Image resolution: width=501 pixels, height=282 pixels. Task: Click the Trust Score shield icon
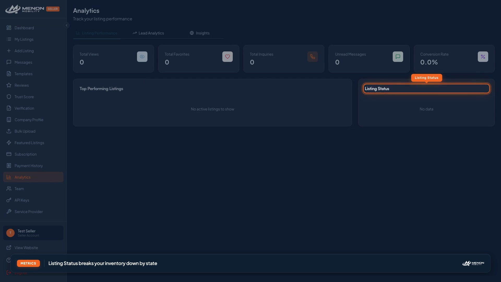pyautogui.click(x=9, y=97)
